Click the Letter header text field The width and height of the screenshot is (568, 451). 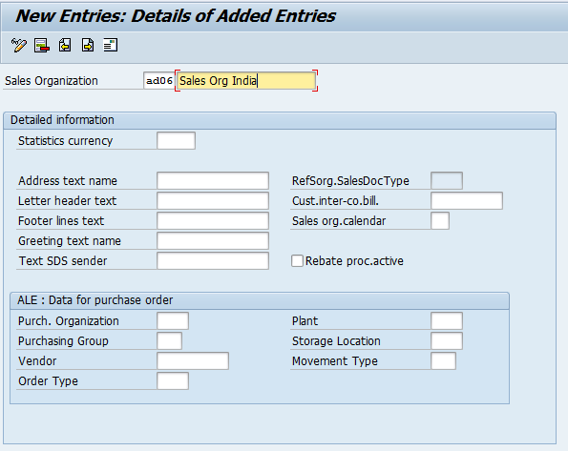pos(213,200)
